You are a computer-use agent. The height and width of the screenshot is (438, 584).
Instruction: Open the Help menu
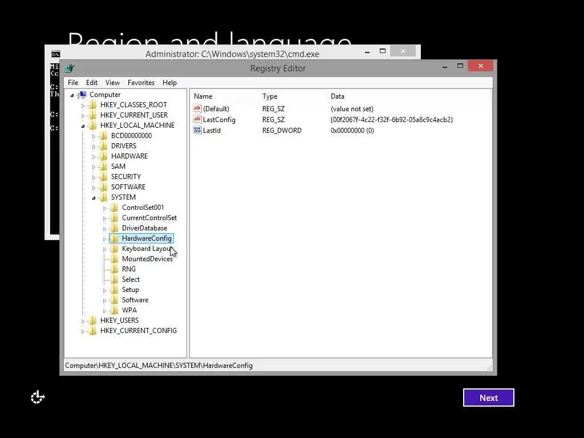pos(169,83)
